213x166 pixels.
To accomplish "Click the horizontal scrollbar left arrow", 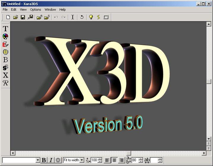I will 13,153.
